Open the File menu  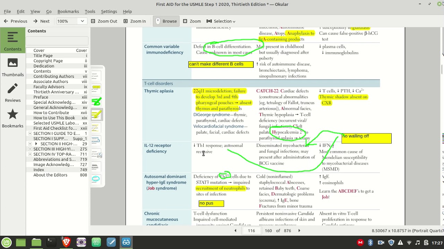click(7, 11)
